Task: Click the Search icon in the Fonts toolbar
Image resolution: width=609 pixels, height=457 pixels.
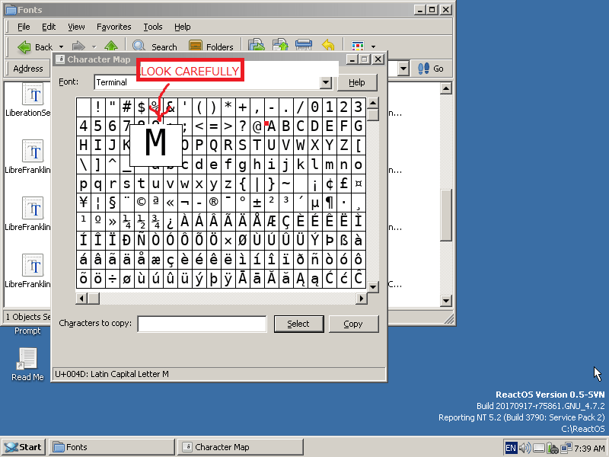Action: 139,46
